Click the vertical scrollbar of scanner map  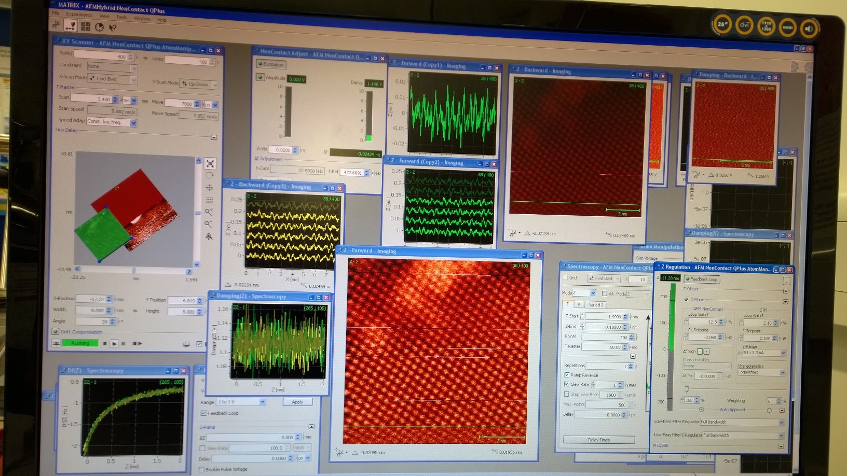197,213
